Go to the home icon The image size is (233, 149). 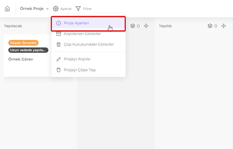click(7, 9)
